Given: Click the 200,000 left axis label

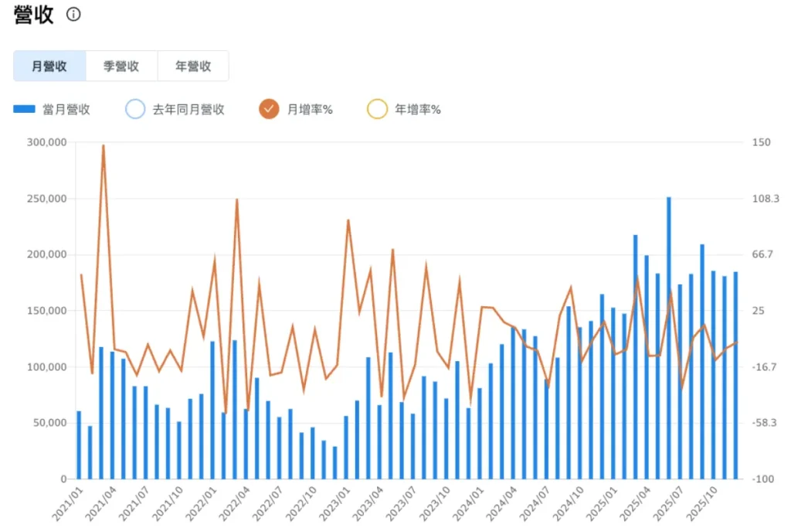Looking at the screenshot, I should click(47, 254).
